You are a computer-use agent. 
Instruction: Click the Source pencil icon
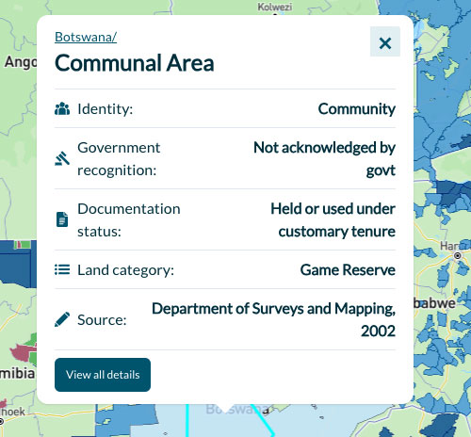[x=62, y=319]
